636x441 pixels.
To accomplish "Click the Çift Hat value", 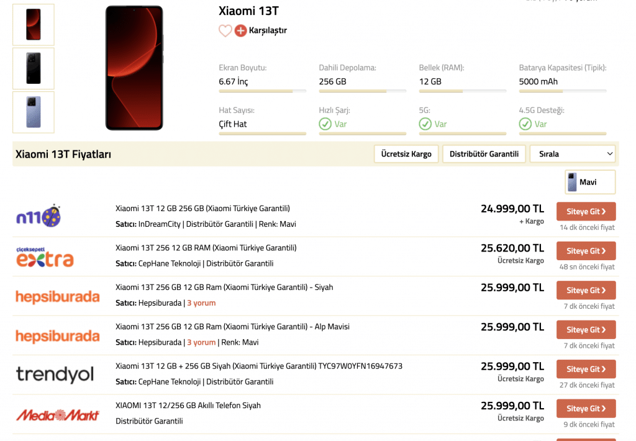I will (233, 124).
